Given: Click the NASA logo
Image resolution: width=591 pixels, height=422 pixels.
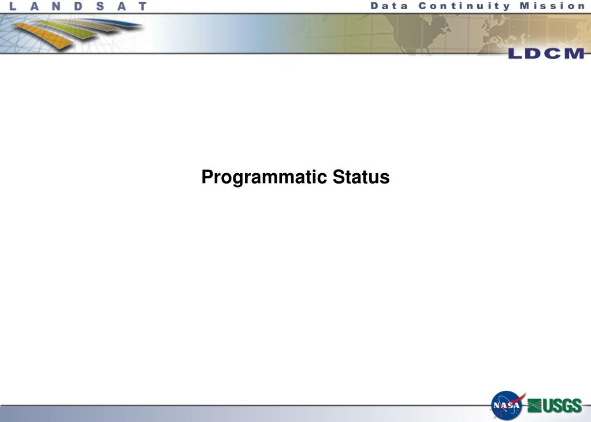Looking at the screenshot, I should tap(508, 405).
